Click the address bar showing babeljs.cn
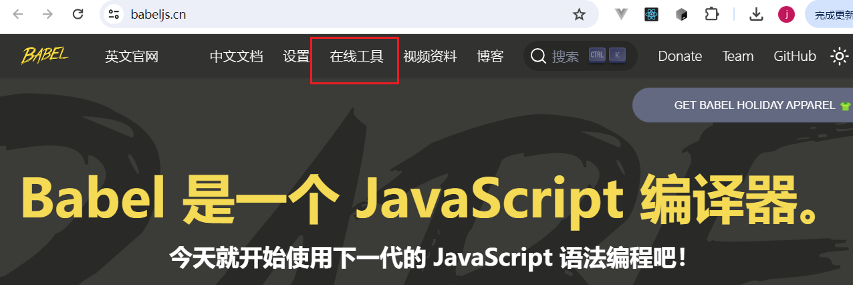 (349, 14)
